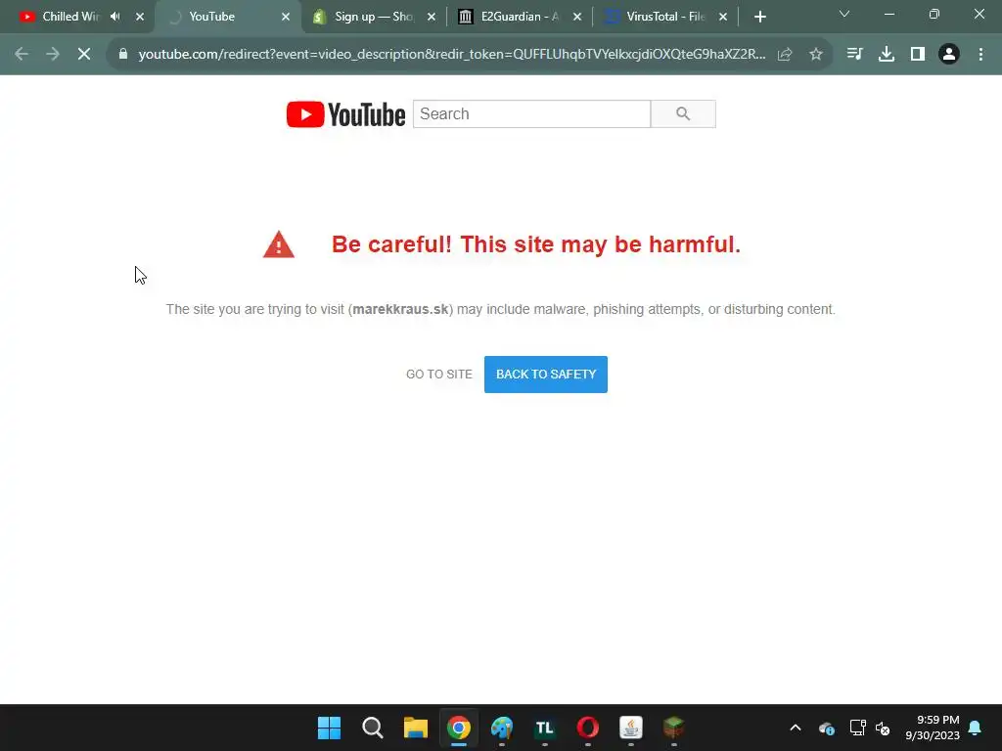
Task: Click the YouTube logo on the warning page
Action: click(x=345, y=114)
